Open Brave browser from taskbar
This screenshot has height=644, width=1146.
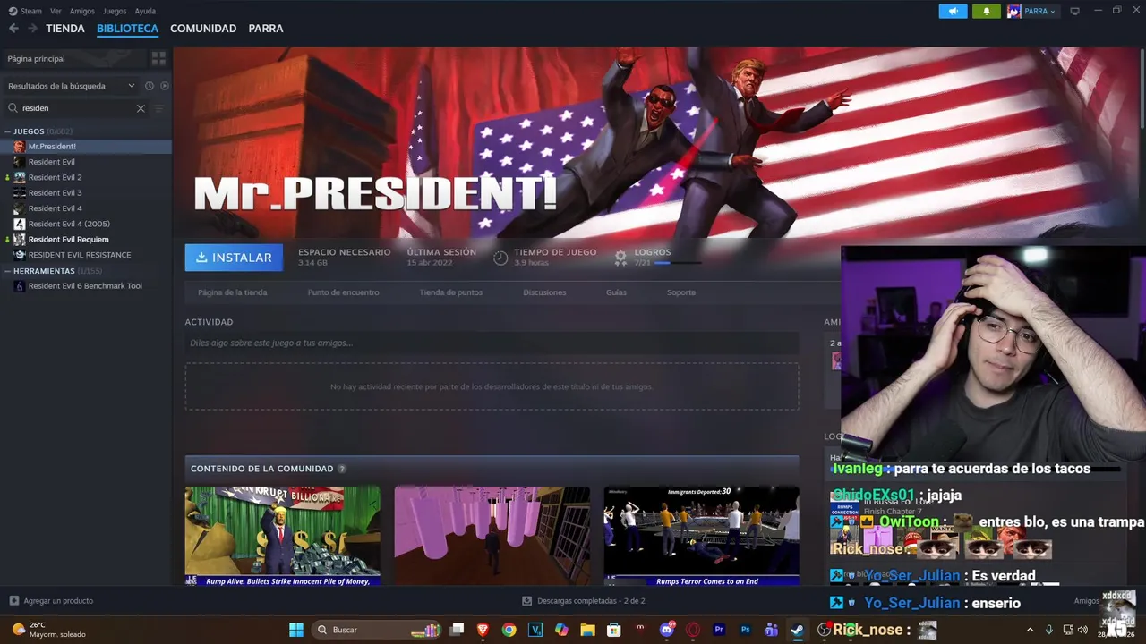click(x=483, y=630)
